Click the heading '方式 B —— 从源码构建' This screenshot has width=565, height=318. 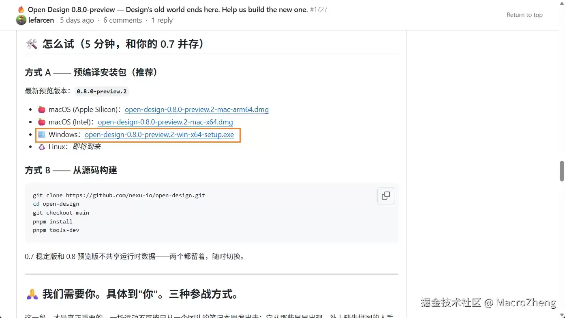(x=71, y=170)
